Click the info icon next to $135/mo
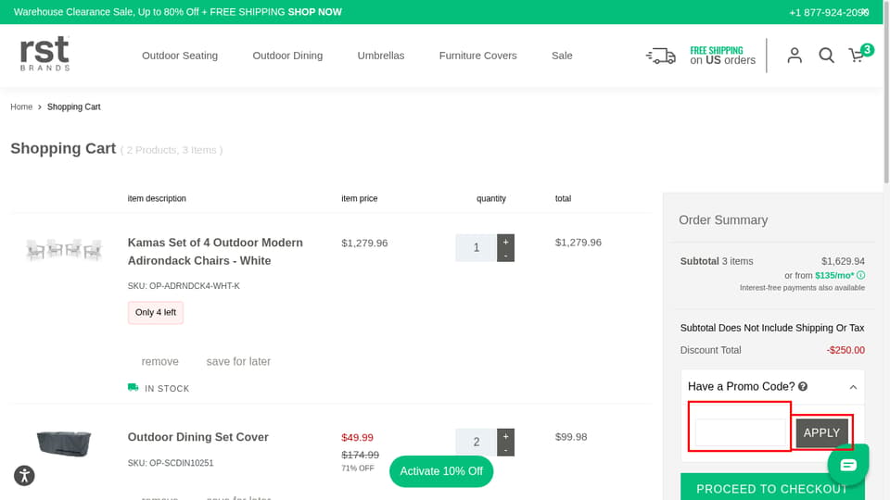The height and width of the screenshot is (500, 890). click(860, 276)
